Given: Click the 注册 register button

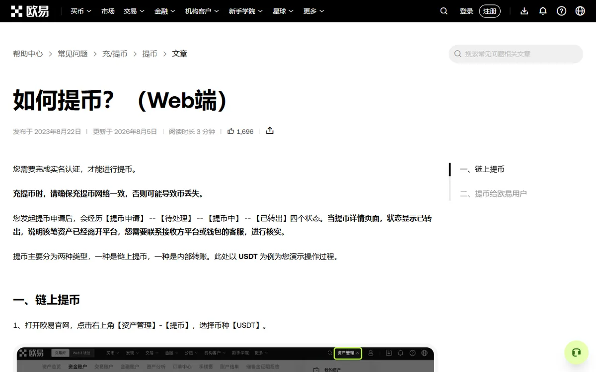Looking at the screenshot, I should coord(490,11).
